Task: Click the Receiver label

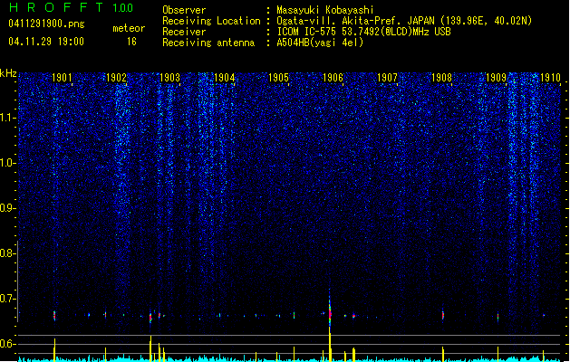Action: [x=184, y=32]
